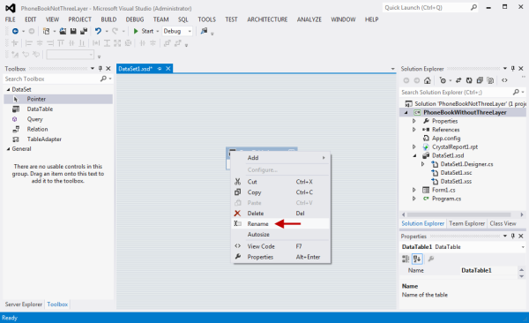The image size is (529, 323).
Task: Click the Find in Files toolbar icon
Action: coord(204,31)
